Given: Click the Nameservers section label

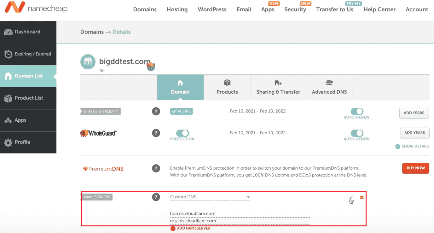Looking at the screenshot, I should click(x=96, y=197).
